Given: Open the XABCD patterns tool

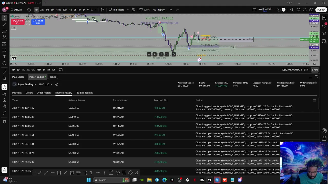Looking at the screenshot, I should click(4, 37).
